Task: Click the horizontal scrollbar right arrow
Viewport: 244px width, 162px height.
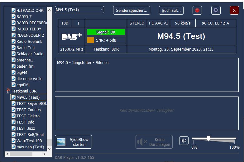Action: coord(44,154)
